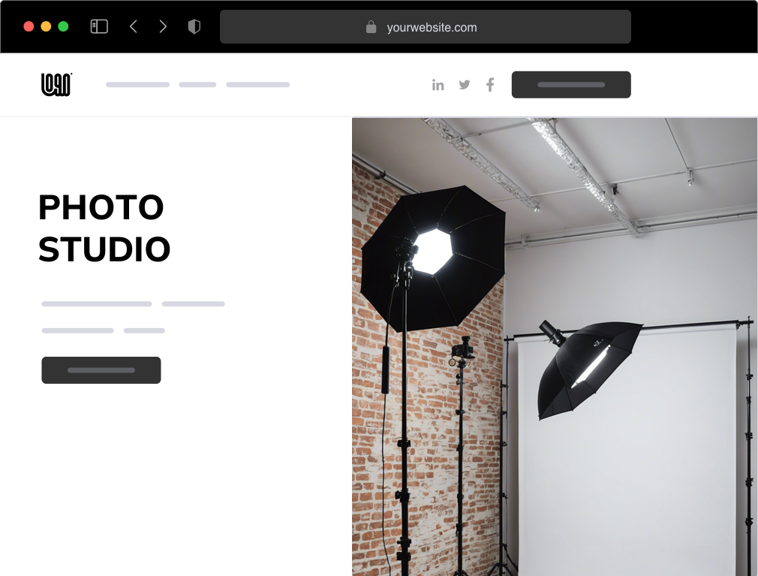
Task: Toggle the browser sidebar icon
Action: (x=98, y=26)
